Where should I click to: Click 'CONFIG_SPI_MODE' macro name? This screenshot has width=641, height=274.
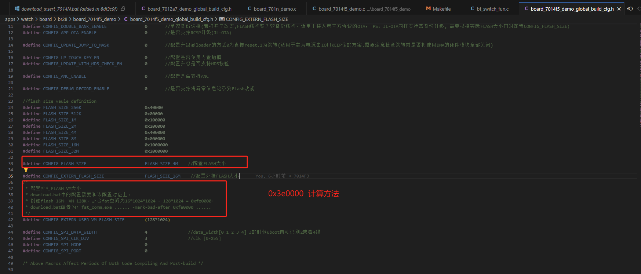(62, 245)
